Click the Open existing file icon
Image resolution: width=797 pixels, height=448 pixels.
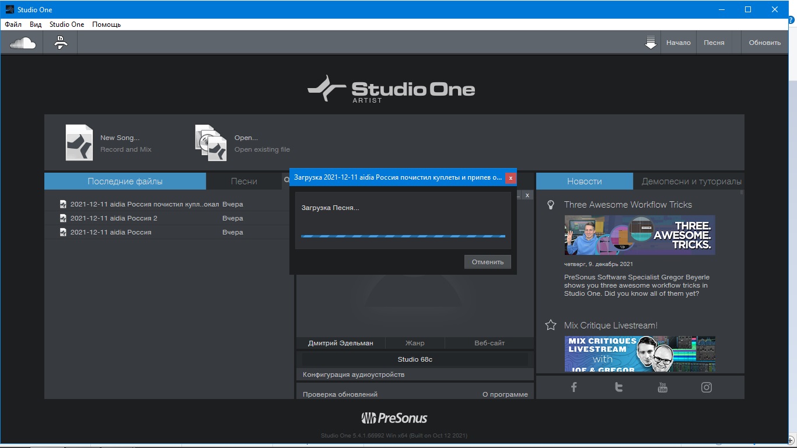[211, 142]
